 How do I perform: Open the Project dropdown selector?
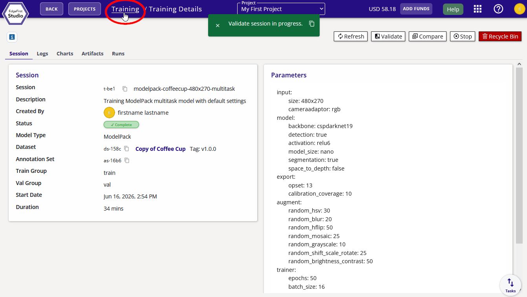pyautogui.click(x=281, y=9)
